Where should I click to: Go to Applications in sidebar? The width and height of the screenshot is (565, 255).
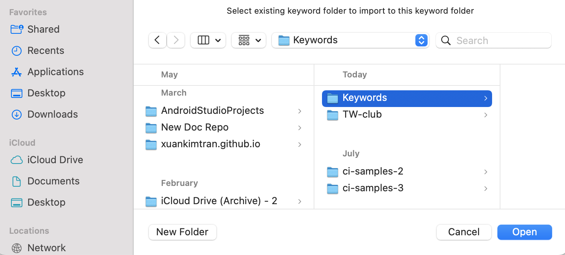pos(55,72)
